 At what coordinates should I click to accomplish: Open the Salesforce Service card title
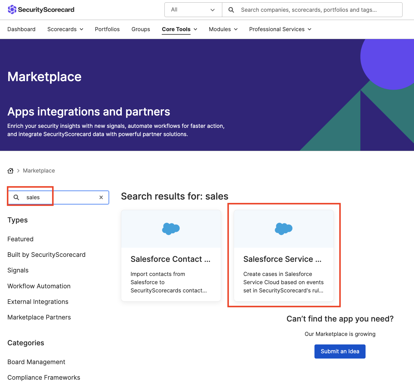click(x=282, y=259)
